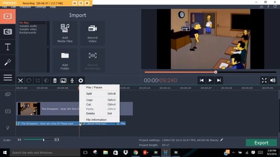This screenshot has width=280, height=157.
Task: Skip to next frame in player
Action: (219, 80)
